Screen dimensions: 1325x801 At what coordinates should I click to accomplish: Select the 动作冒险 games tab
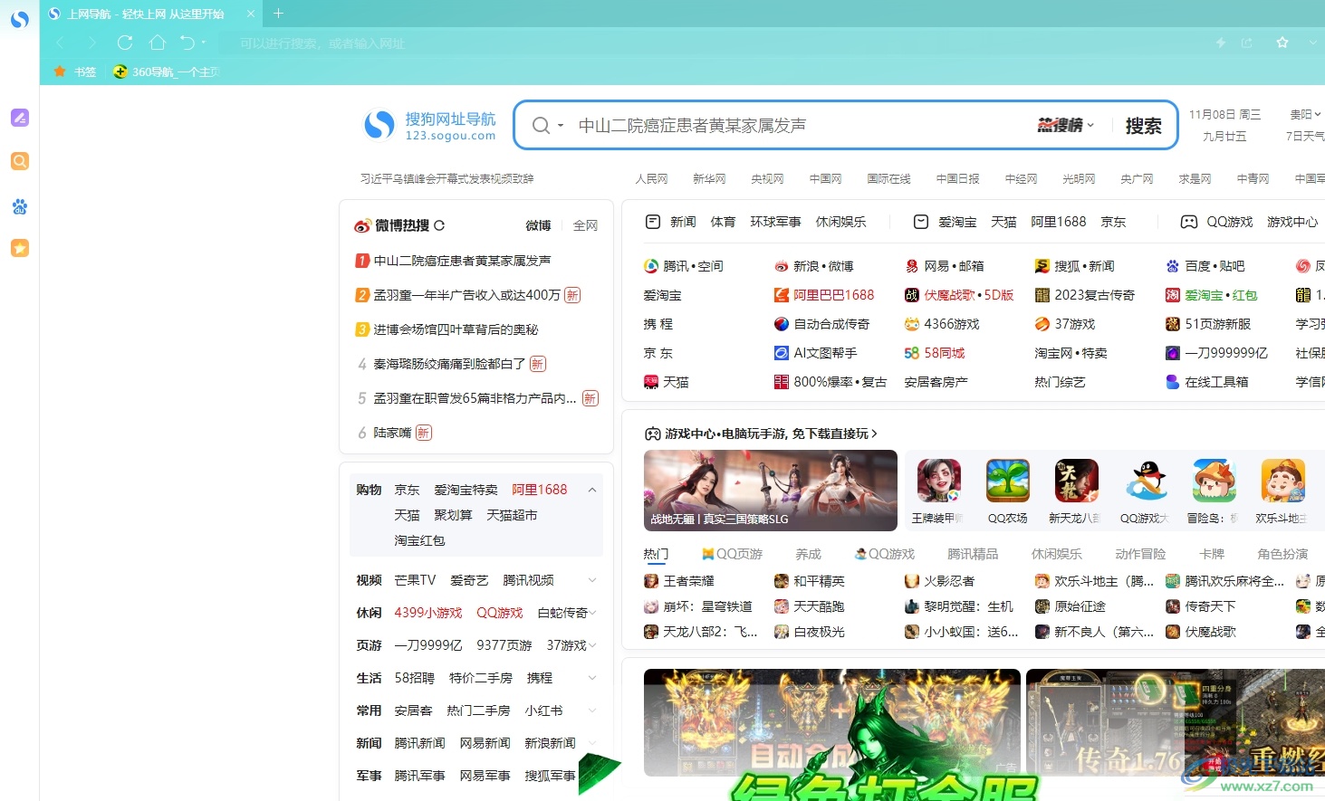point(1140,554)
